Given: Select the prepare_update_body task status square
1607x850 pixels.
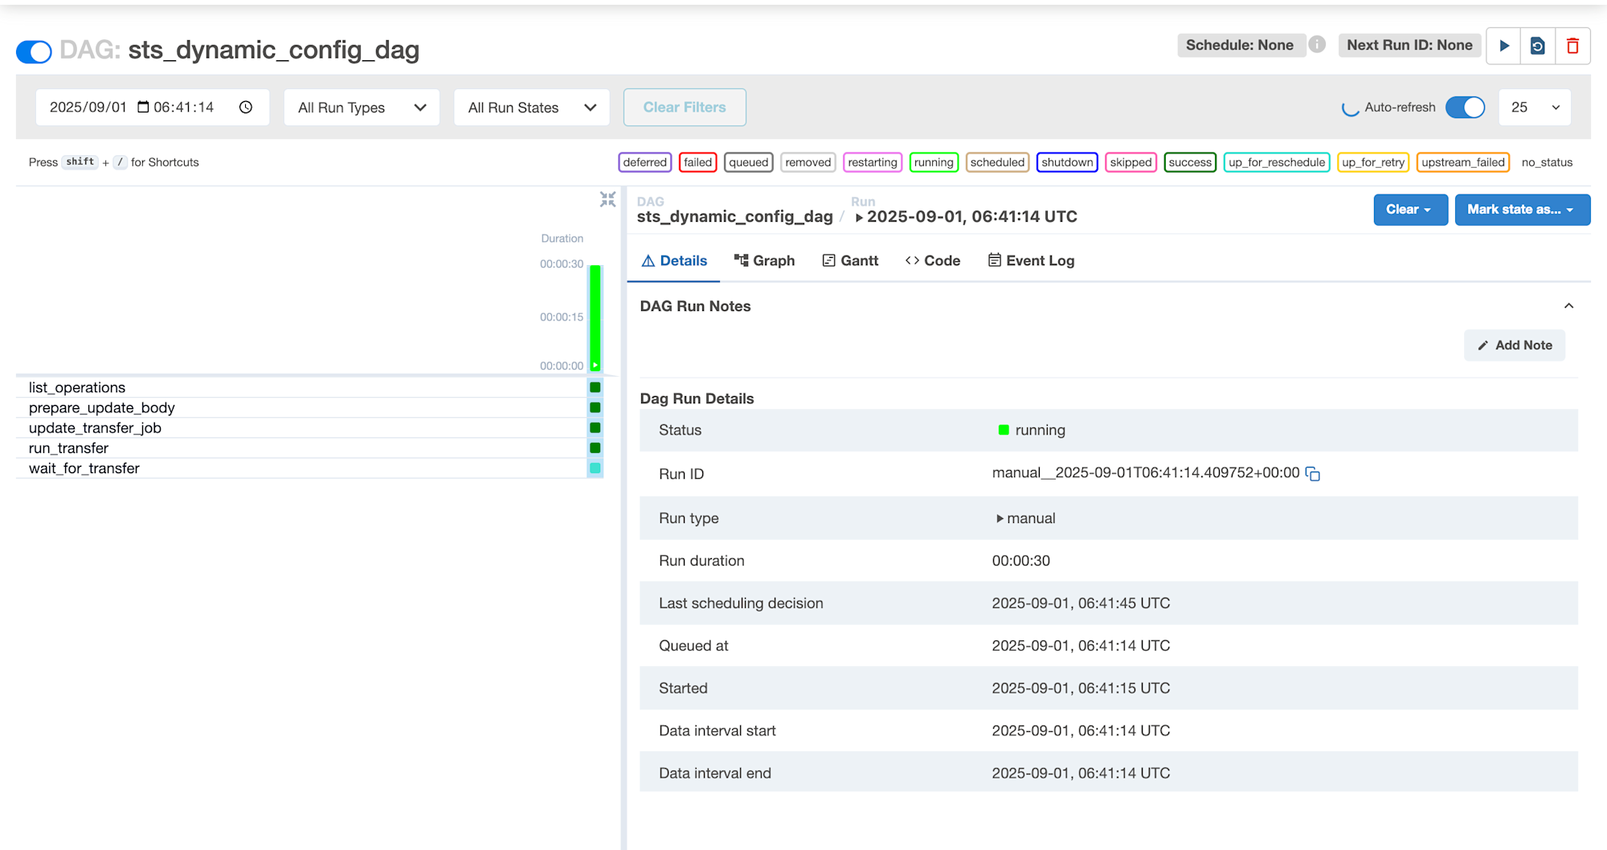Looking at the screenshot, I should 595,407.
